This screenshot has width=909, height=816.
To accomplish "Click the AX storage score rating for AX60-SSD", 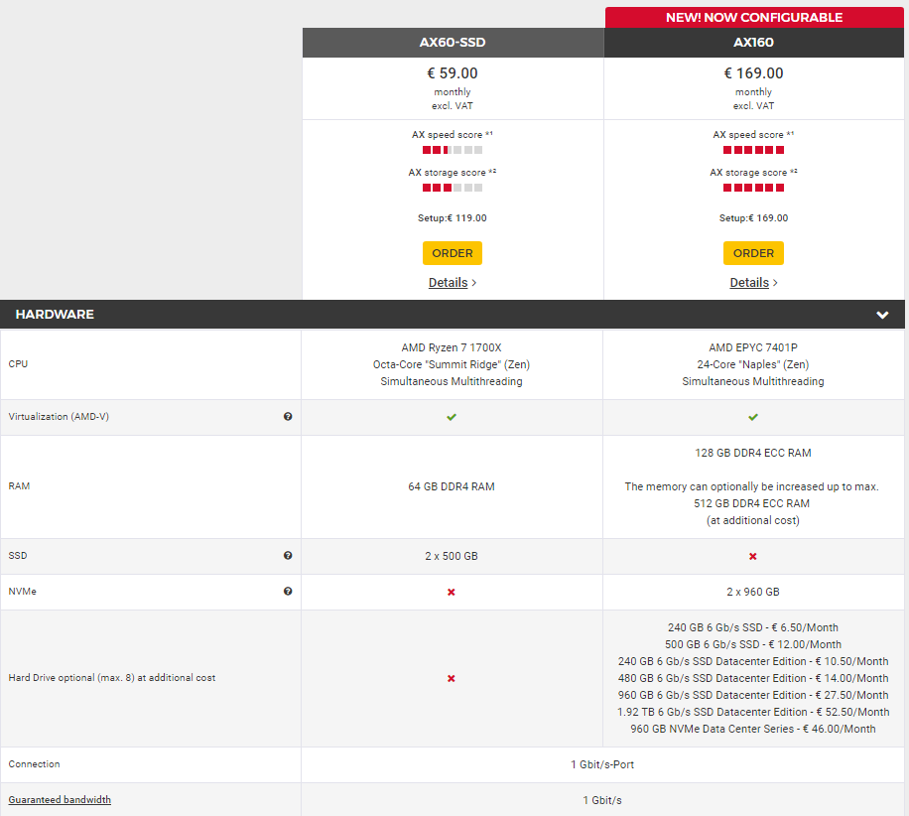I will pyautogui.click(x=453, y=188).
